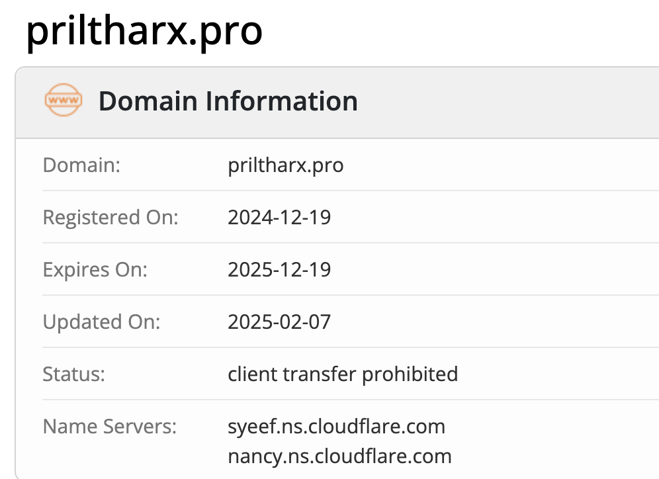Click the Name Servers: label
The width and height of the screenshot is (659, 479).
(110, 426)
